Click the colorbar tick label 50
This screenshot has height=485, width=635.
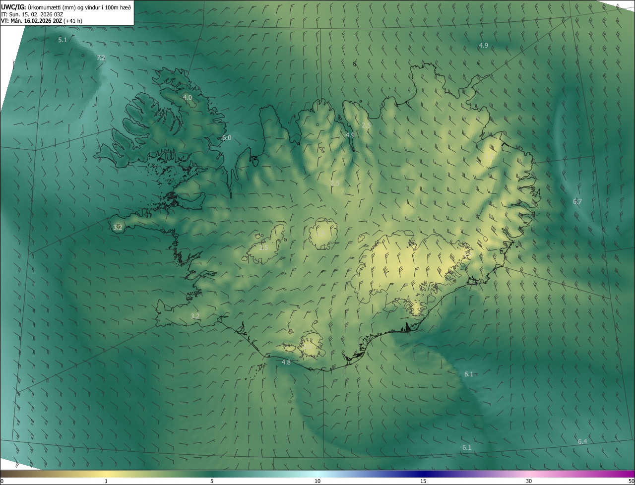(631, 482)
